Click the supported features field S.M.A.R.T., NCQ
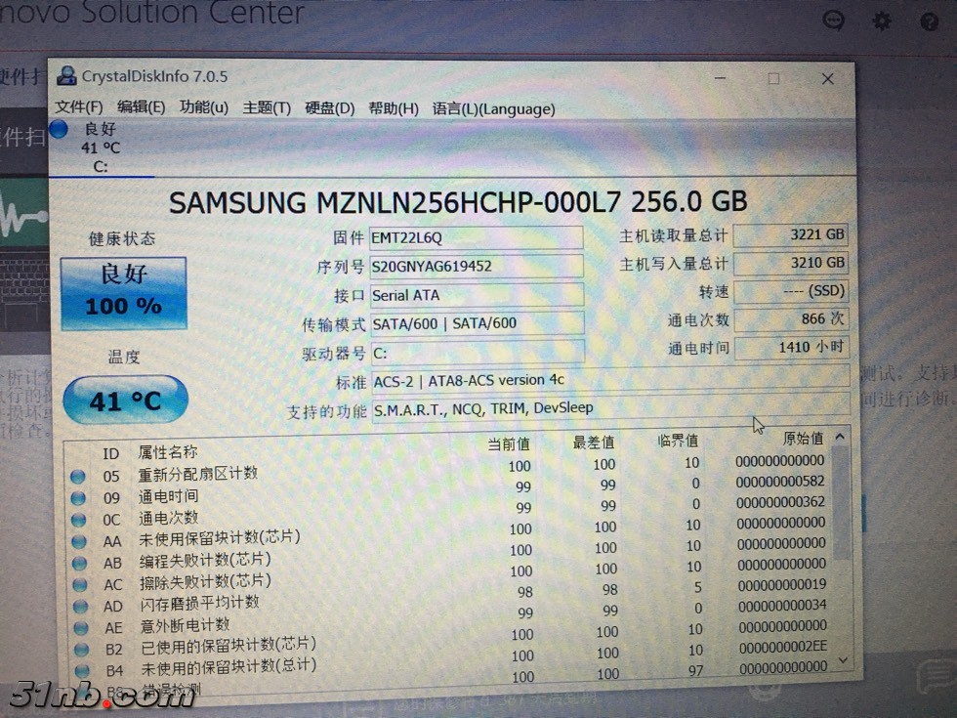Viewport: 957px width, 718px height. [610, 408]
